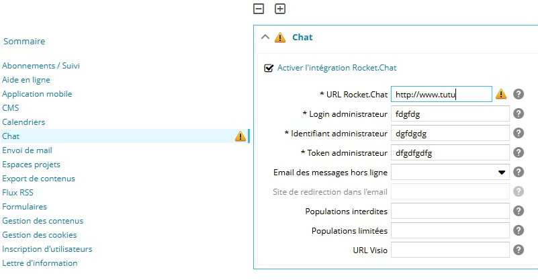Image resolution: width=538 pixels, height=280 pixels.
Task: Open help for Email des messages hors ligne
Action: 519,172
